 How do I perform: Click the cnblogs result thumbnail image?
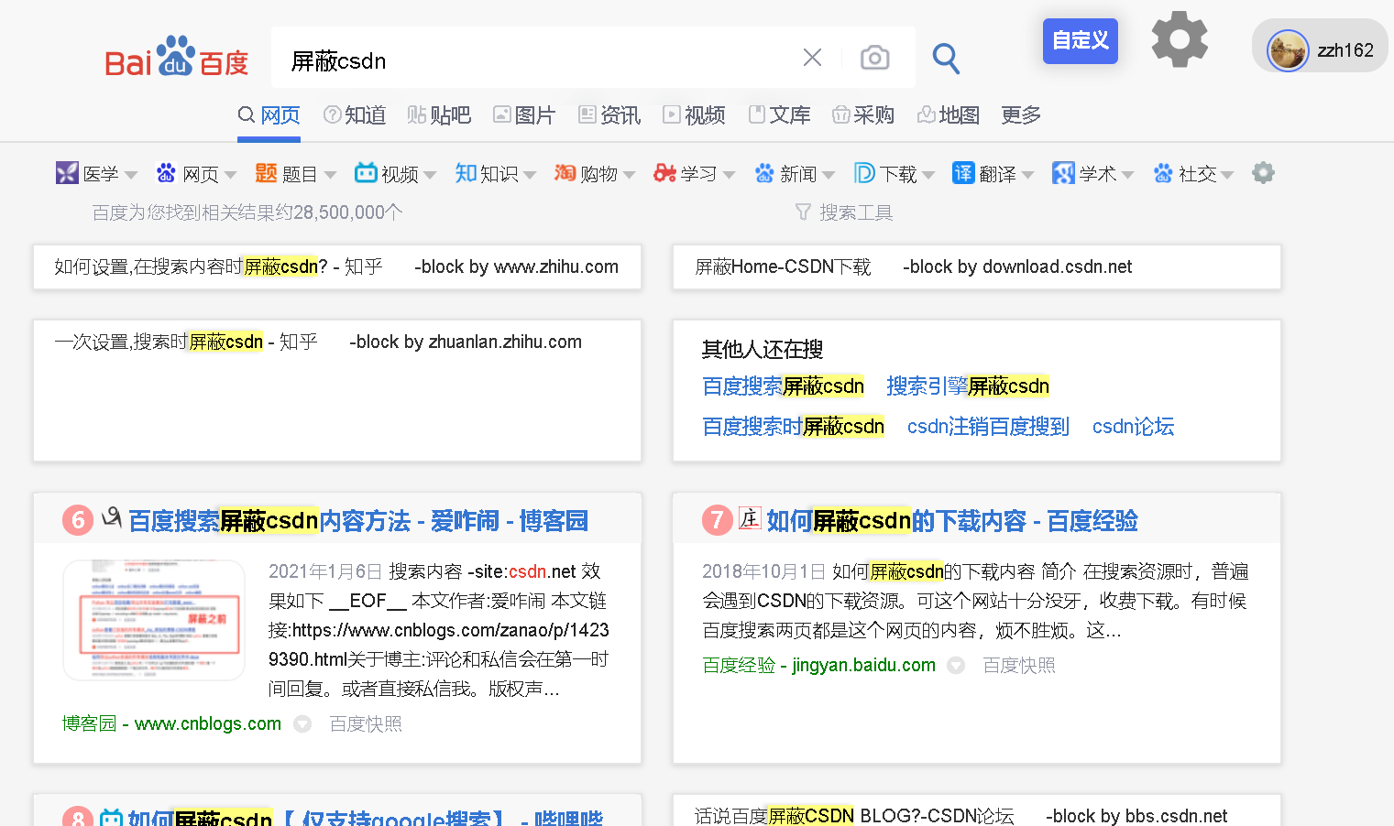click(x=154, y=620)
